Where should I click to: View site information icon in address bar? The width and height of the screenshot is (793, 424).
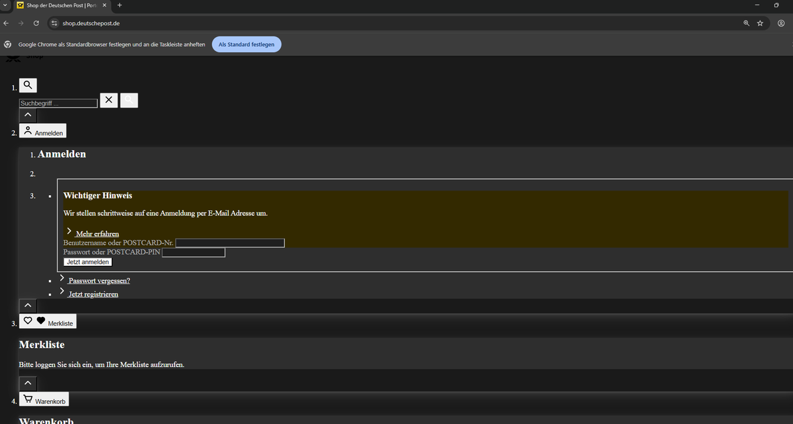click(55, 23)
